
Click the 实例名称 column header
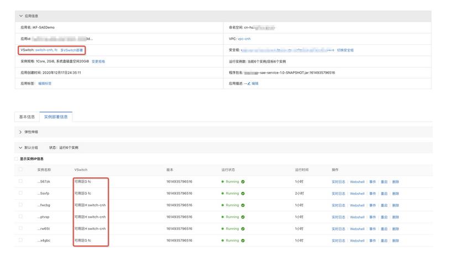[x=44, y=170]
